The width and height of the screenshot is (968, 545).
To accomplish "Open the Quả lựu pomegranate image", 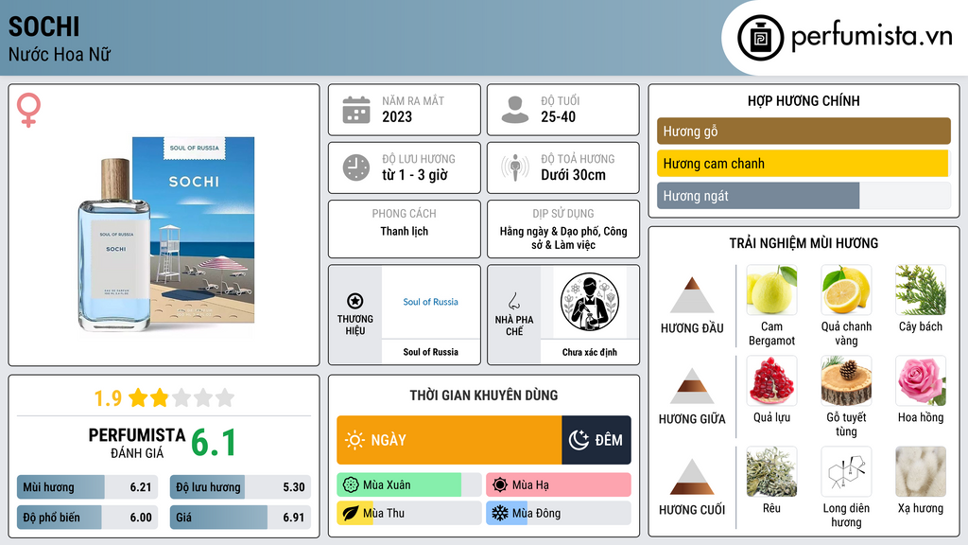I will 771,380.
